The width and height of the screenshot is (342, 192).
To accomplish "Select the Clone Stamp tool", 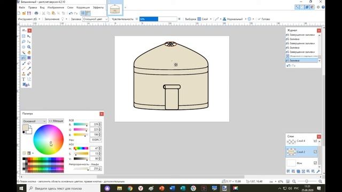I will pos(24,74).
